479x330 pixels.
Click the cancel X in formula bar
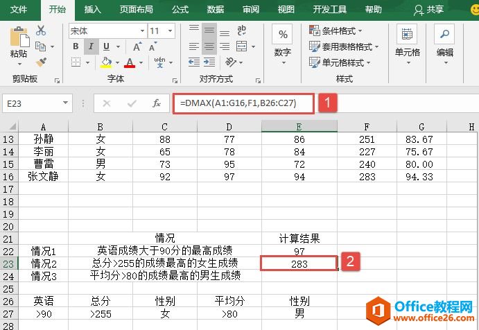[107, 103]
